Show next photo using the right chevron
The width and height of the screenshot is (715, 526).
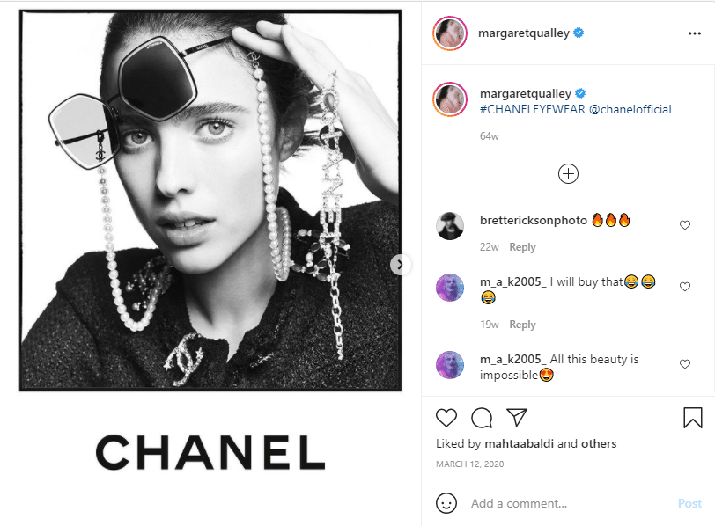[401, 262]
